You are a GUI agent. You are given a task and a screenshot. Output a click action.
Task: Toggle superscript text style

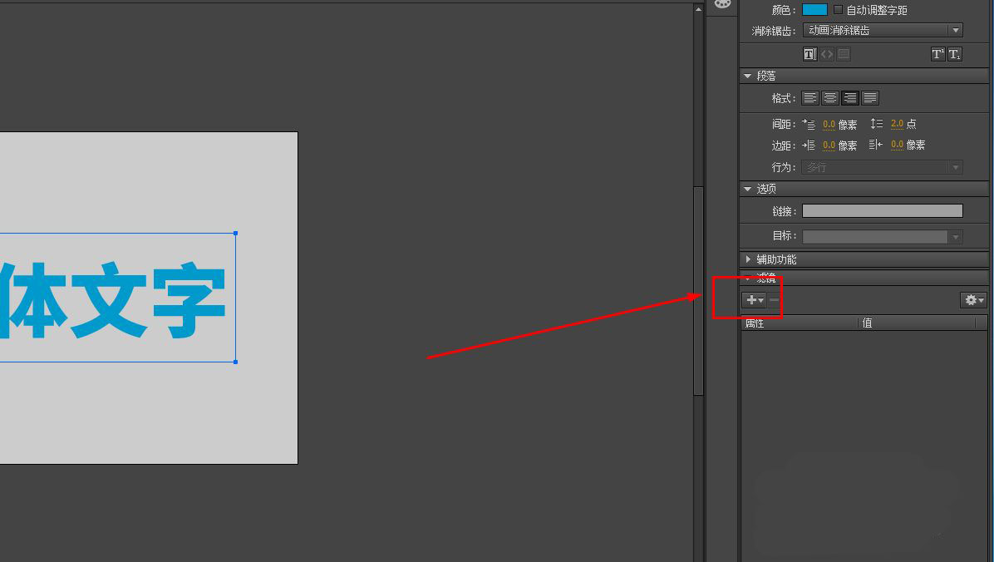pos(937,54)
